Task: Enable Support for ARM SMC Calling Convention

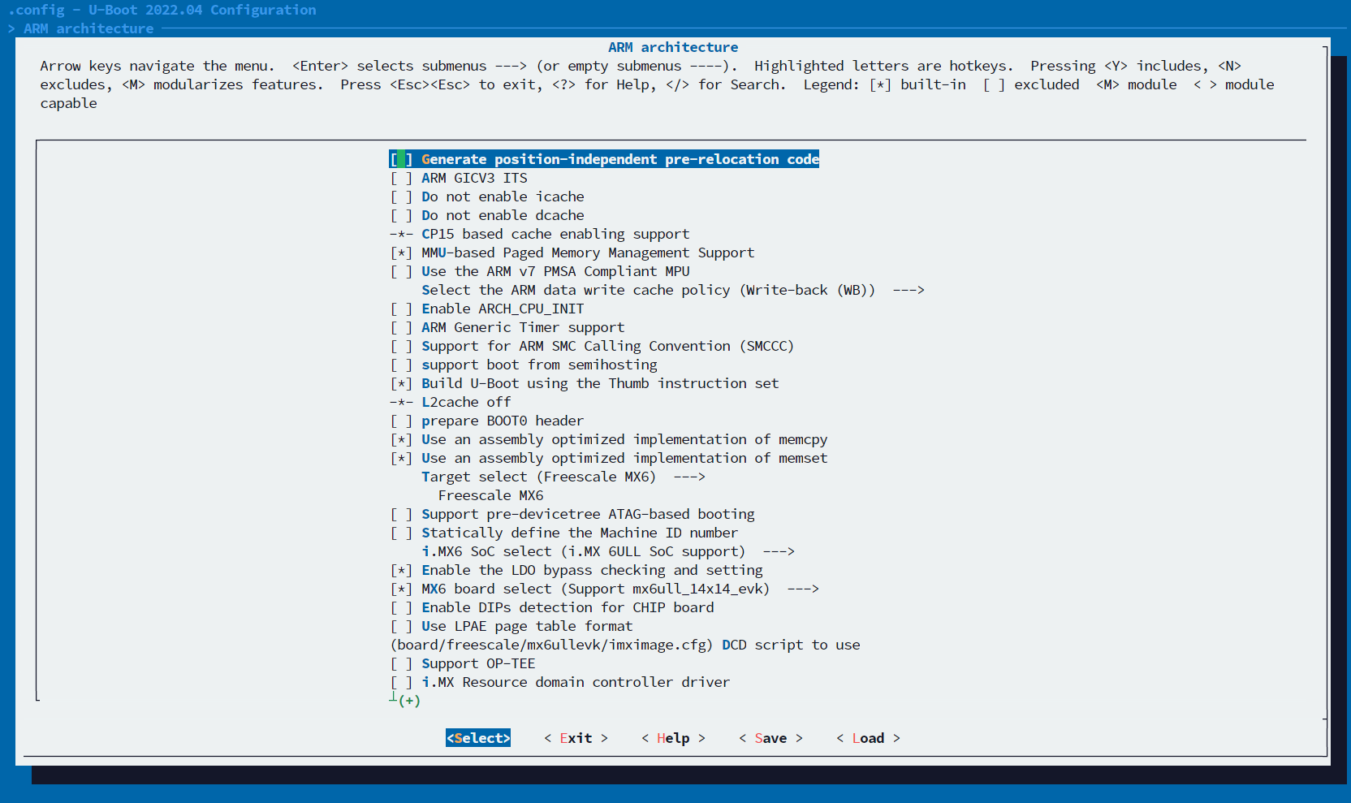Action: pos(592,346)
